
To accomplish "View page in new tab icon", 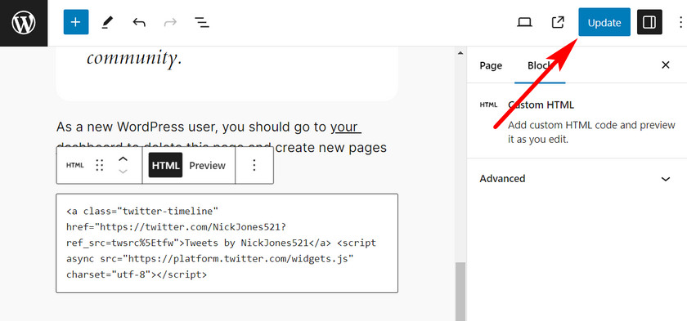I will pyautogui.click(x=557, y=22).
